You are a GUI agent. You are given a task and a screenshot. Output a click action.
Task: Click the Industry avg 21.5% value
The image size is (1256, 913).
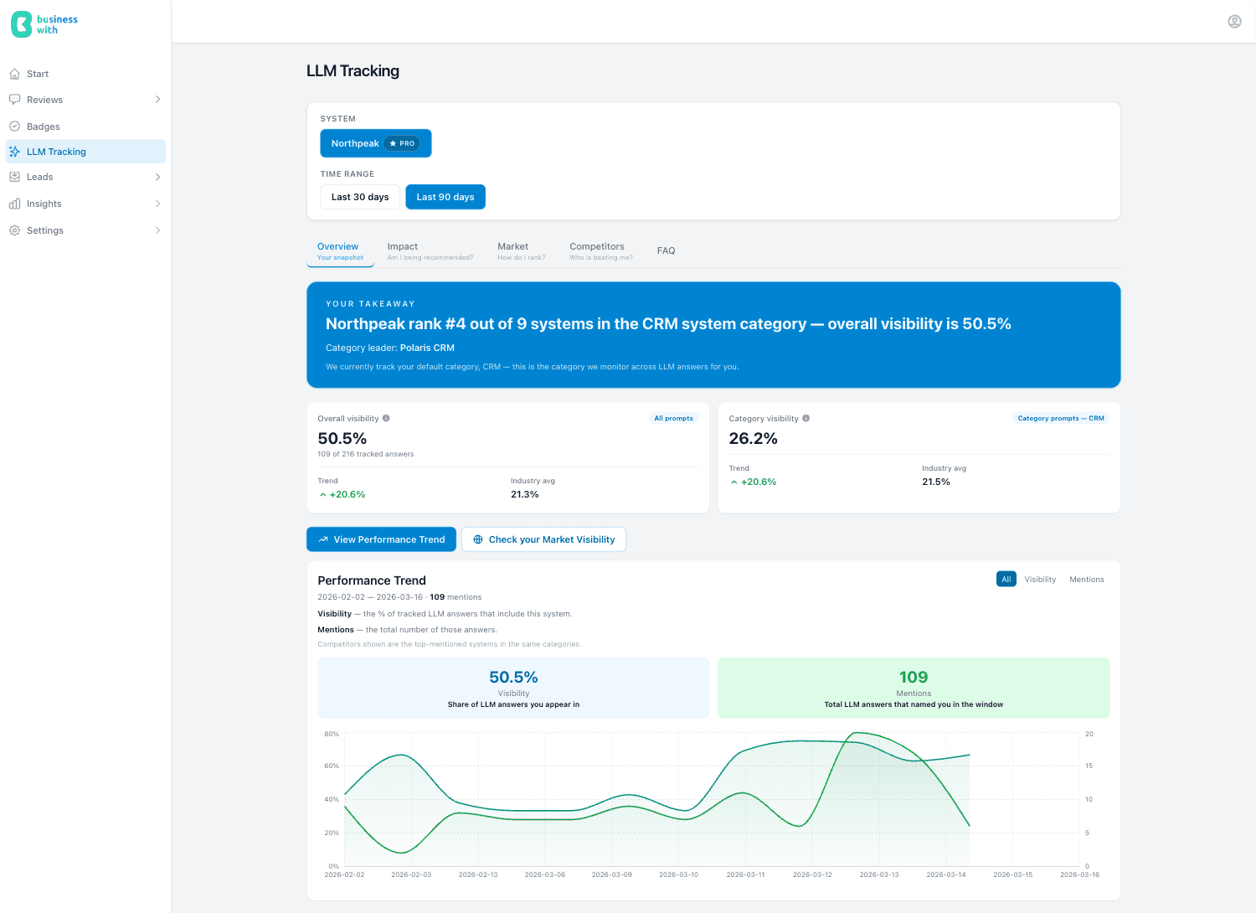pyautogui.click(x=936, y=482)
